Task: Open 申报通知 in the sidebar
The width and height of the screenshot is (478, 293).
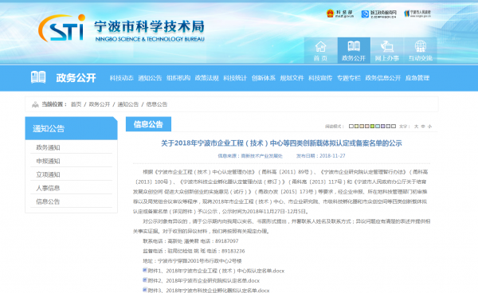Action: coord(48,161)
